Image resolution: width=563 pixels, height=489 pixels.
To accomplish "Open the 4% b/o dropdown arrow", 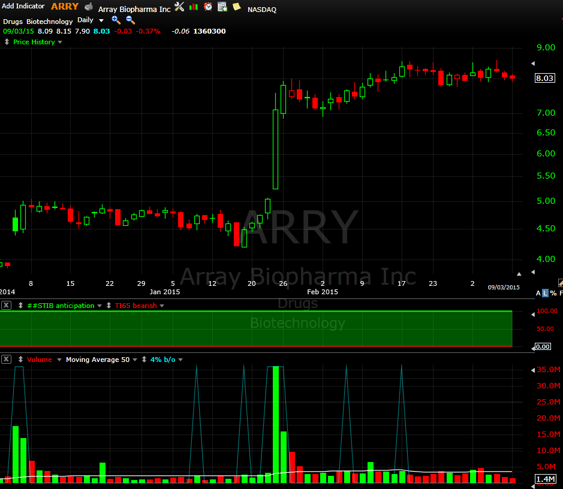I will [180, 360].
